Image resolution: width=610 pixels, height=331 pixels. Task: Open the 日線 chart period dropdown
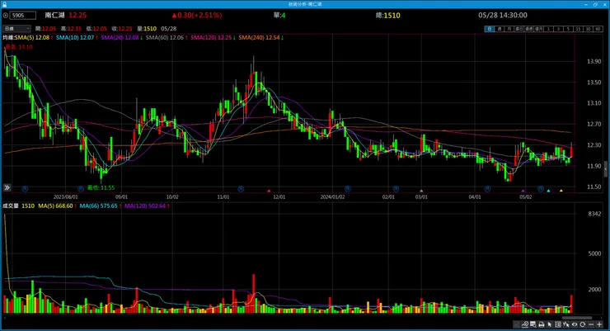(16, 29)
